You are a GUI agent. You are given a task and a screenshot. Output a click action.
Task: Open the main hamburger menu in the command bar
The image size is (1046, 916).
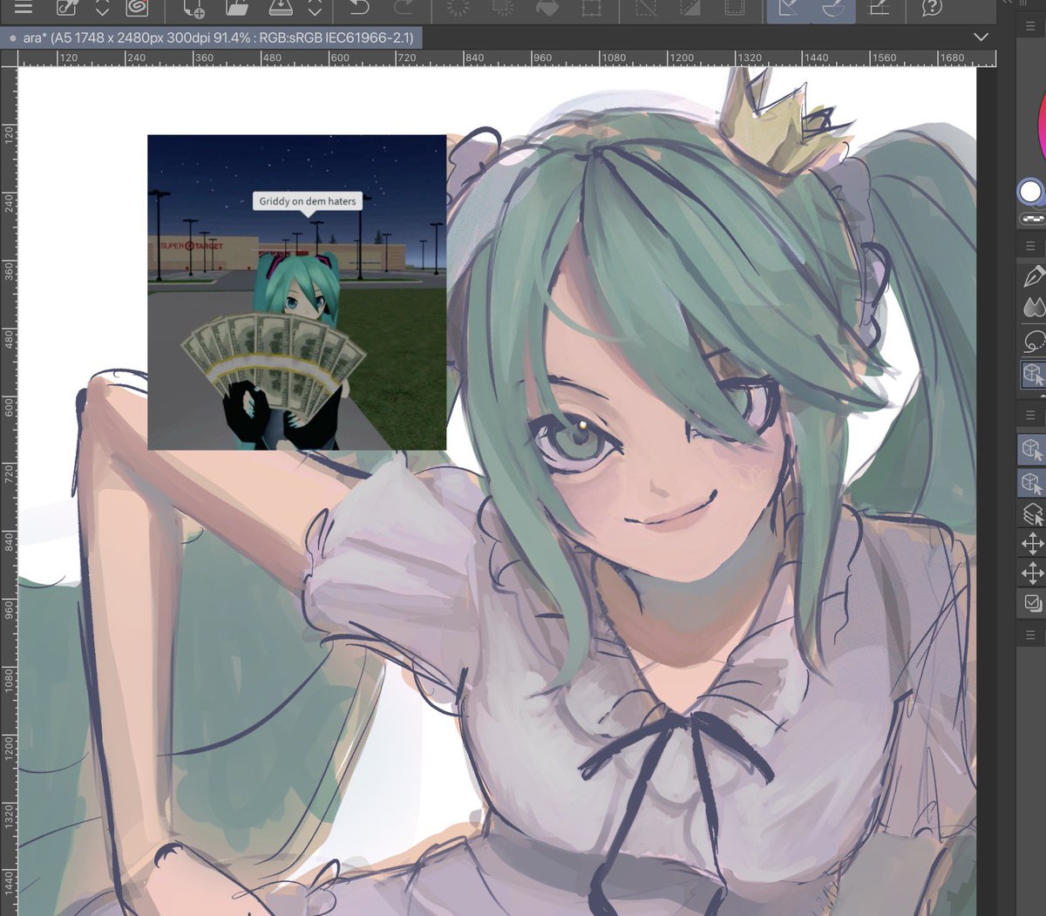point(23,8)
